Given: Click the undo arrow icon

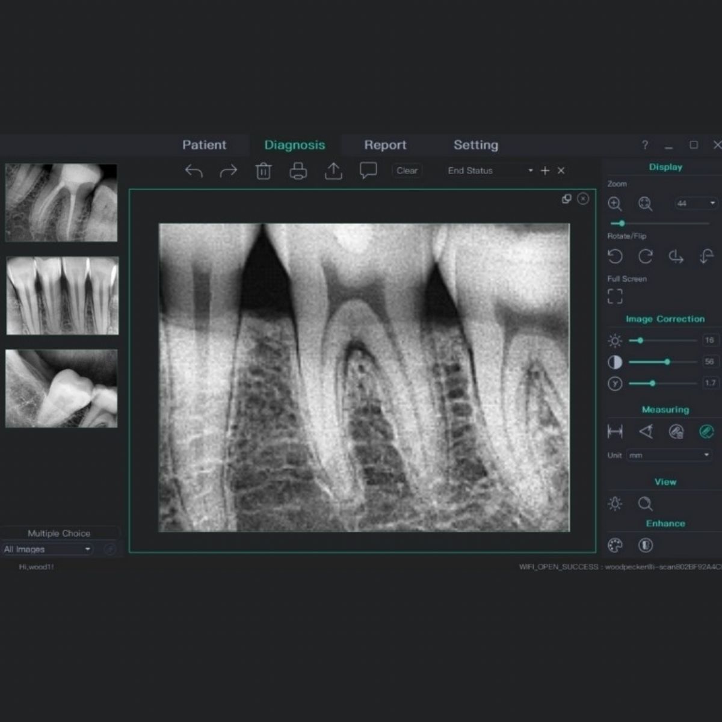Looking at the screenshot, I should [x=194, y=171].
